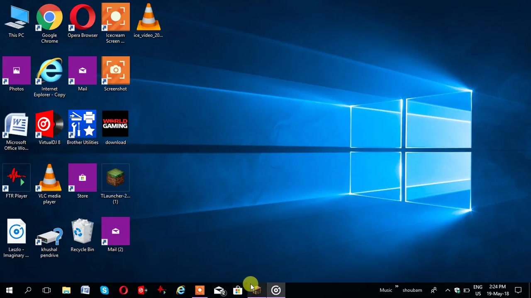The height and width of the screenshot is (298, 531).
Task: Open Brother Utilities desktop shortcut
Action: [x=83, y=128]
